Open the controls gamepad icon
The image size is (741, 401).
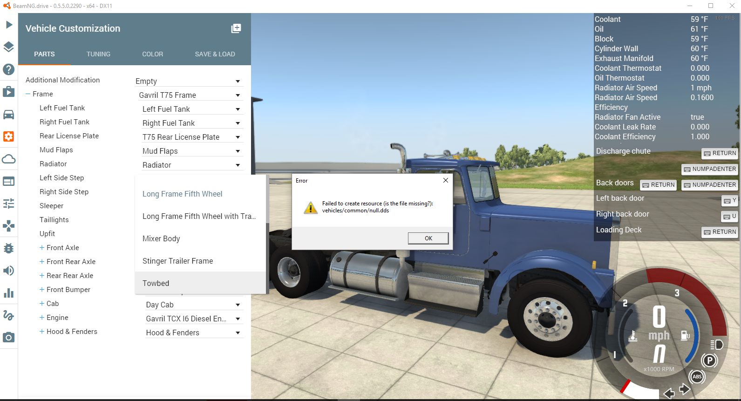(x=9, y=226)
